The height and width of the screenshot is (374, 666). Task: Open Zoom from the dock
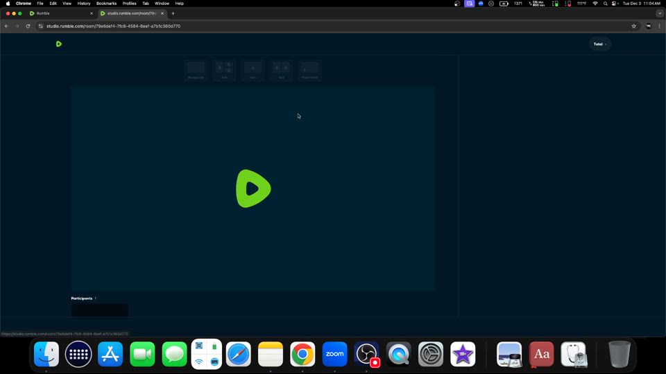click(334, 355)
